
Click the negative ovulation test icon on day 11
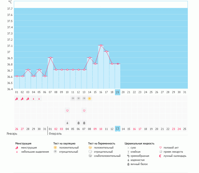[73, 98]
